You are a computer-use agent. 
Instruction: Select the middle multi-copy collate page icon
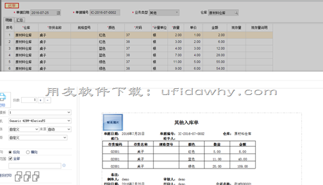27,176
